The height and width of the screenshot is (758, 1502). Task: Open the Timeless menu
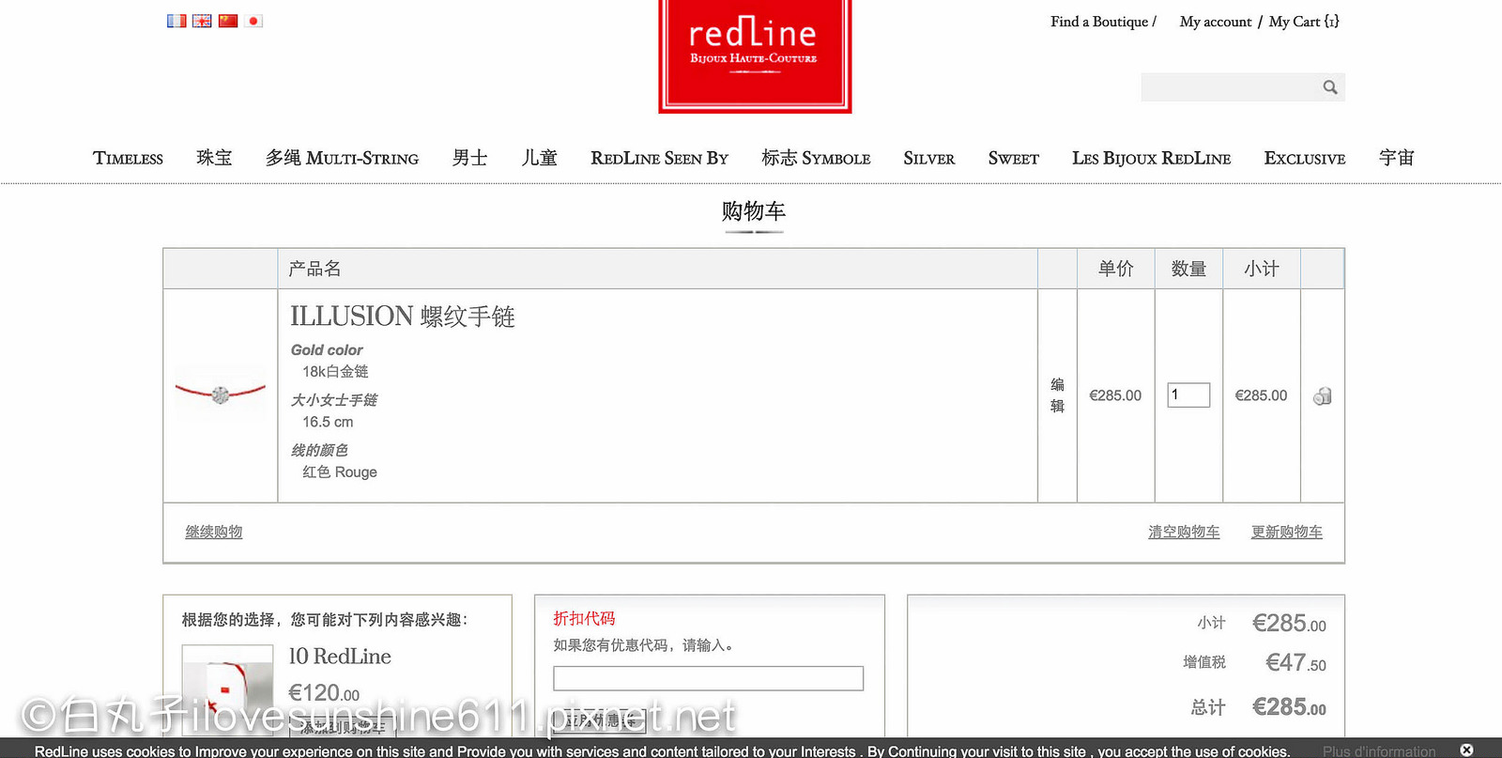coord(128,159)
